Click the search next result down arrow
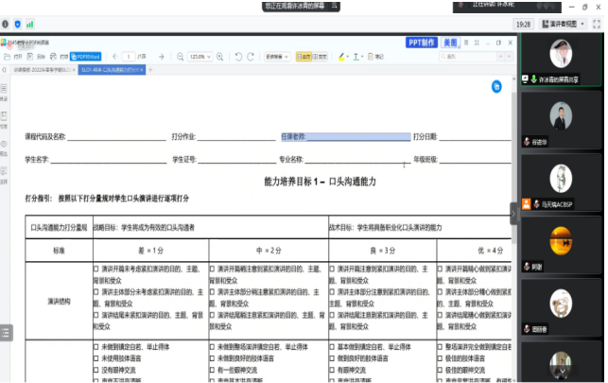This screenshot has height=383, width=608. coord(509,57)
